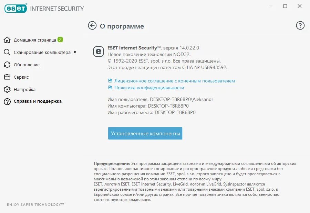The image size is (310, 213).
Task: Open Лицензионное соглашение с конечным пользователем link
Action: coord(175,81)
